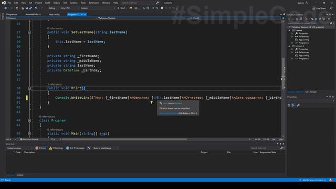Click the feedback icon beside Live Share

[x=331, y=8]
